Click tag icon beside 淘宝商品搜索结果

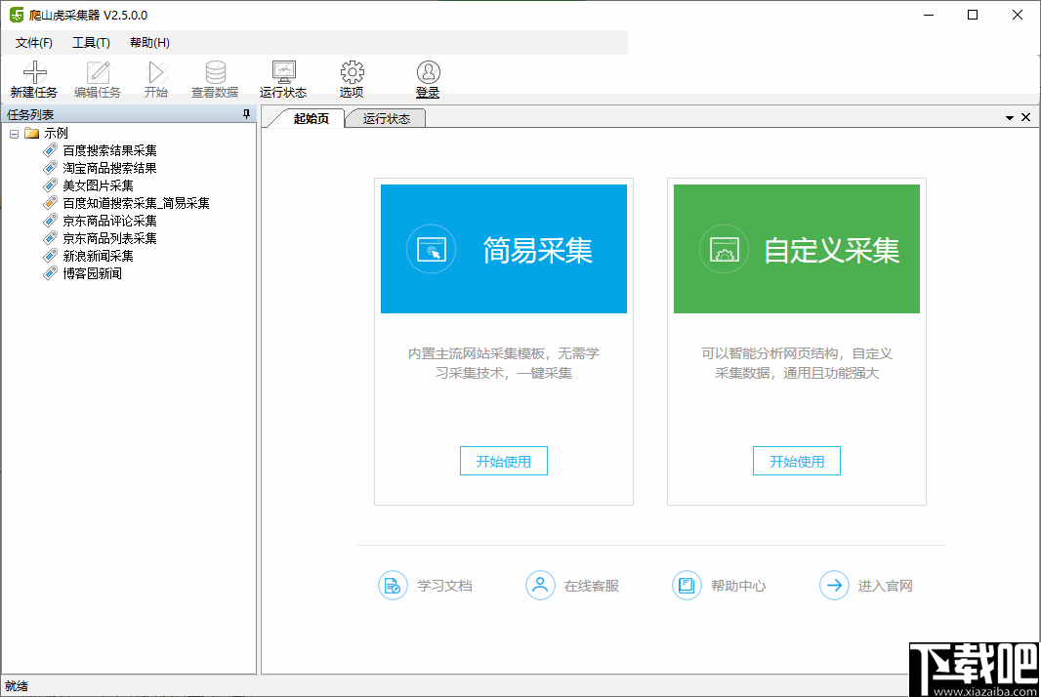51,167
